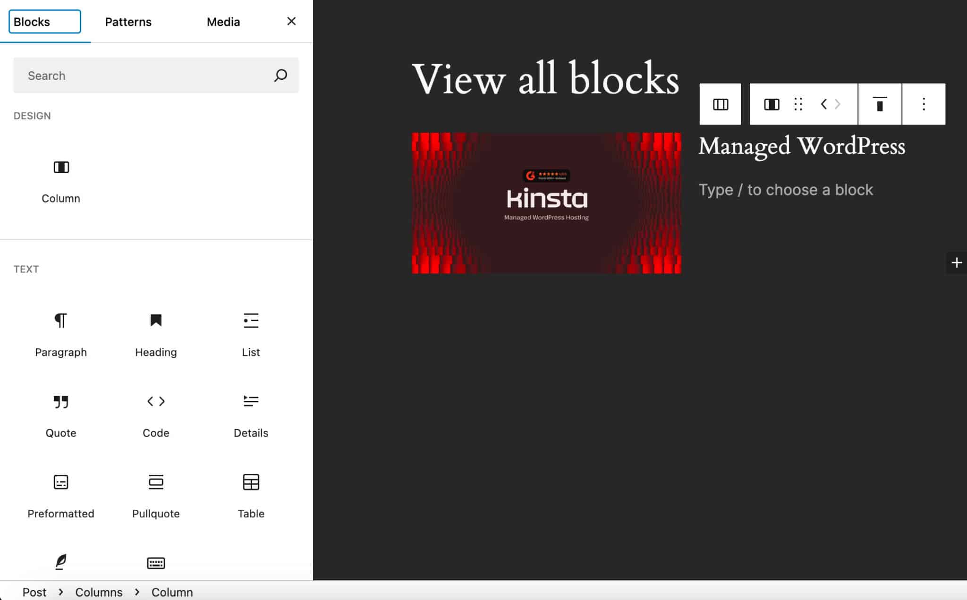This screenshot has width=967, height=600.
Task: Click the block inserter plus button
Action: 957,262
